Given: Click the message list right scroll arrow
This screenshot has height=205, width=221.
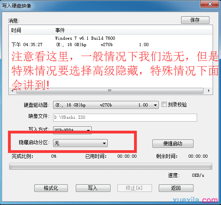Looking at the screenshot, I should tap(209, 91).
